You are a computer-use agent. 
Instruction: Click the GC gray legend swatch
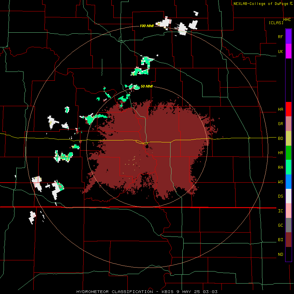click(288, 225)
